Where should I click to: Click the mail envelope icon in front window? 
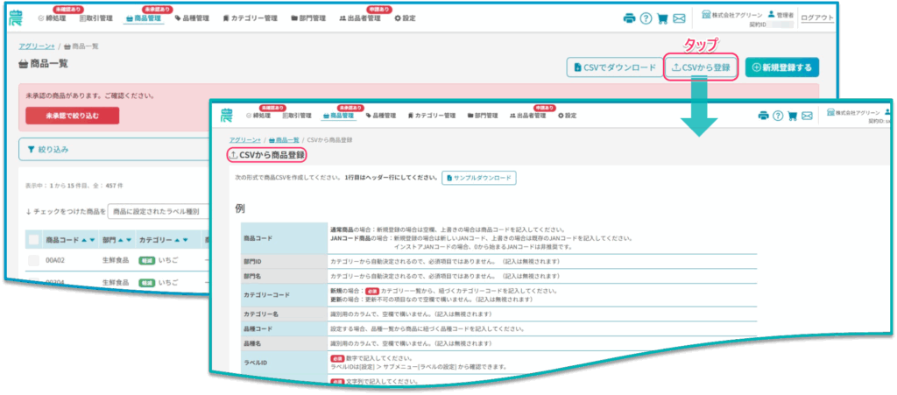pyautogui.click(x=807, y=116)
